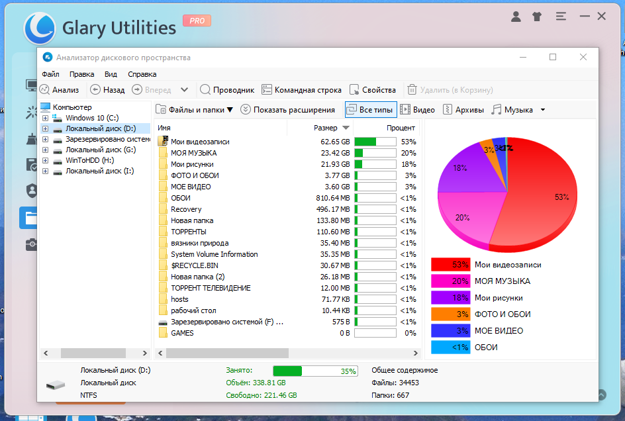The height and width of the screenshot is (421, 625).
Task: Open Свойства of selected item
Action: [x=372, y=90]
